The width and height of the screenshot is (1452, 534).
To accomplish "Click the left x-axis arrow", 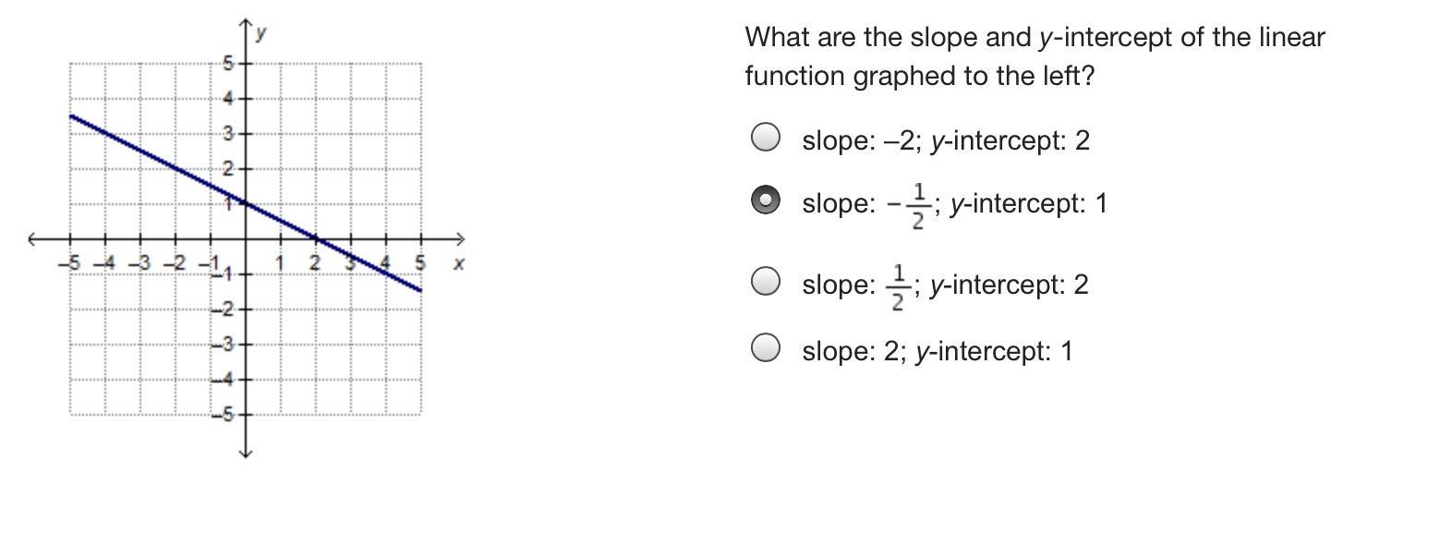I will 34,239.
